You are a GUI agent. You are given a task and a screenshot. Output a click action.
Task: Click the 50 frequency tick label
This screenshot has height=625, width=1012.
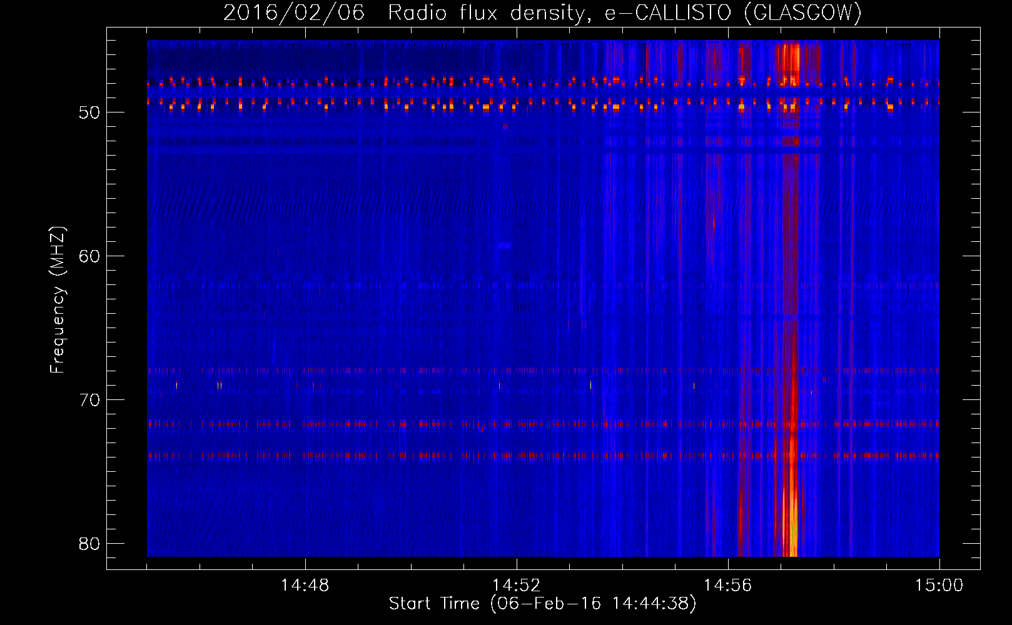point(89,112)
